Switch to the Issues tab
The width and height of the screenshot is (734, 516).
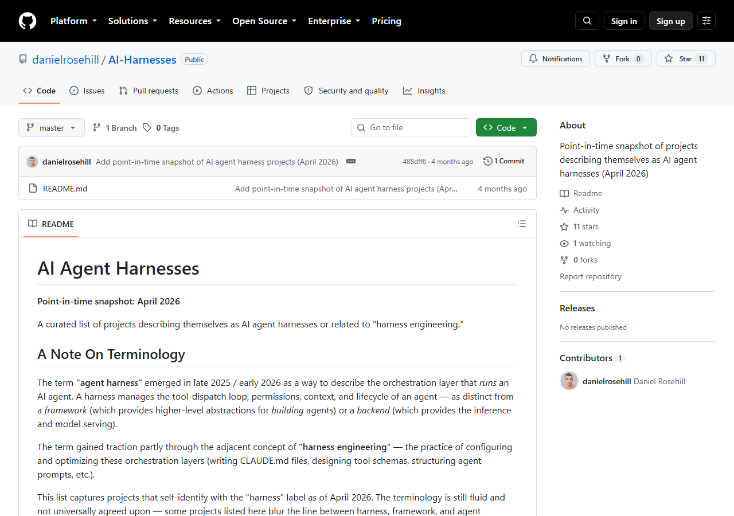point(87,91)
